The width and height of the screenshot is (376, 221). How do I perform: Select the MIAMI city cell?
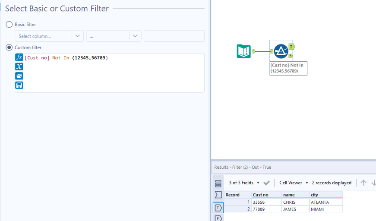point(326,209)
